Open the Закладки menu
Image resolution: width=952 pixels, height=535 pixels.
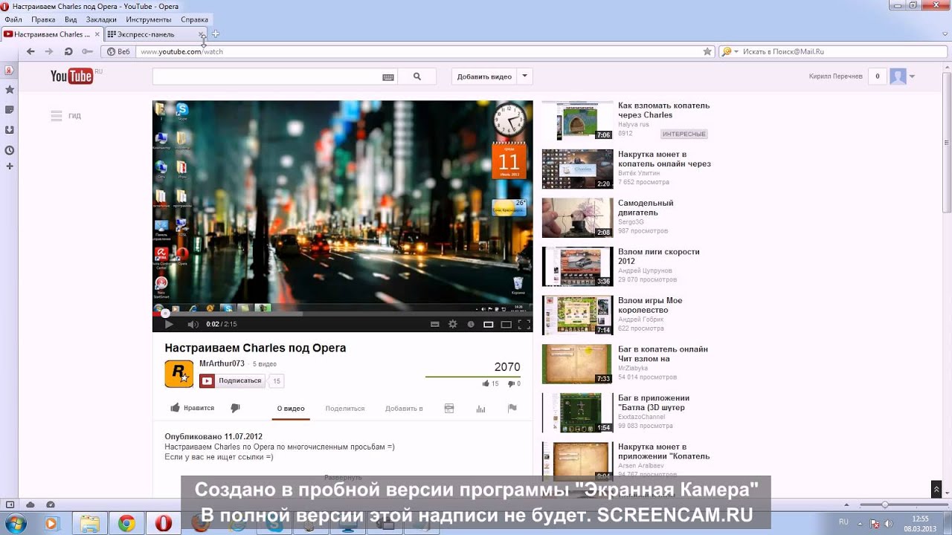point(100,19)
